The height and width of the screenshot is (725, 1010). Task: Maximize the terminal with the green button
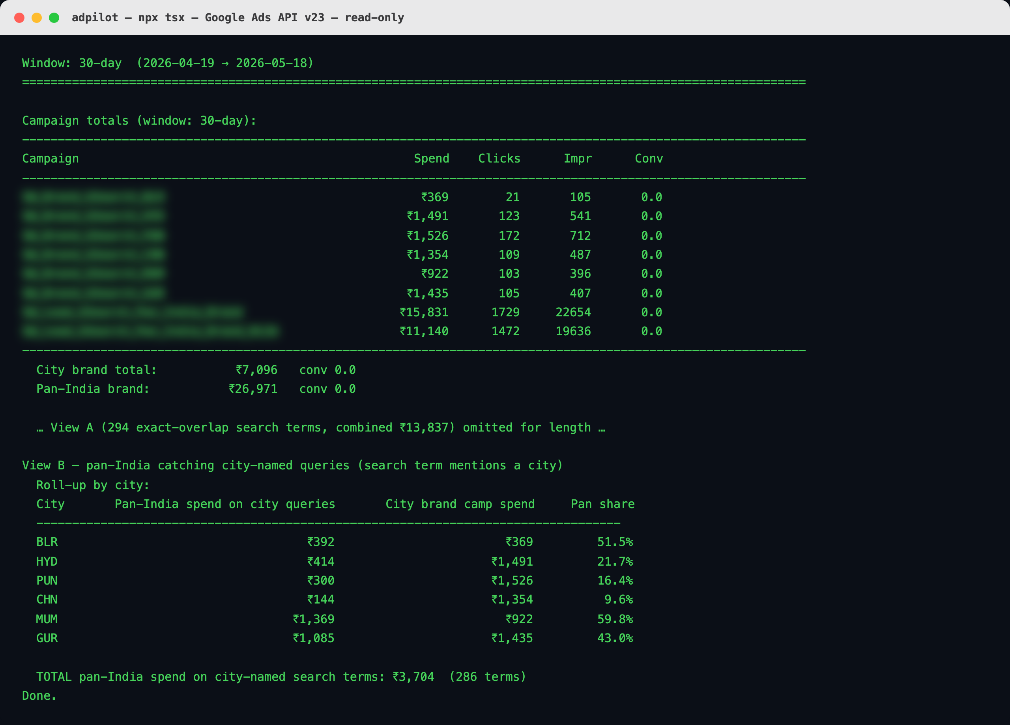pyautogui.click(x=54, y=18)
